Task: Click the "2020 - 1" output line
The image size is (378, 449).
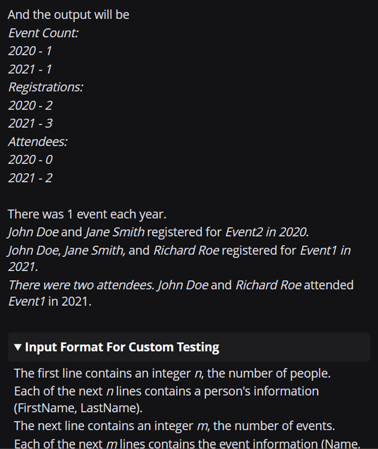Action: coord(30,51)
